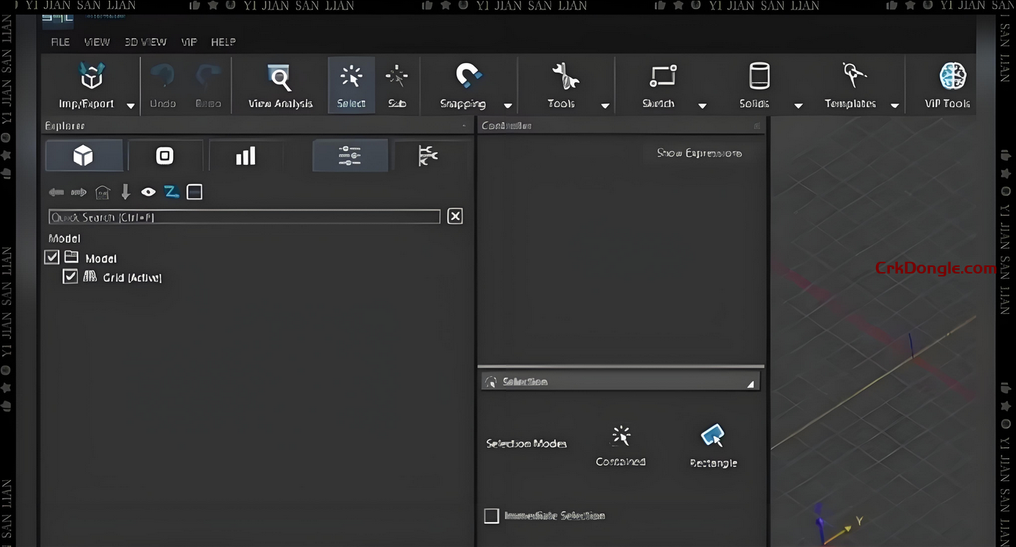Activate the Select tool
The image size is (1016, 547).
[351, 78]
